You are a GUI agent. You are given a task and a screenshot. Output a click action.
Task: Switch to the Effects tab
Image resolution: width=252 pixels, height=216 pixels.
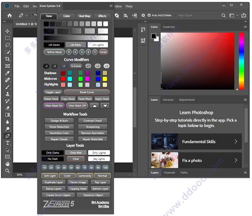click(x=102, y=16)
